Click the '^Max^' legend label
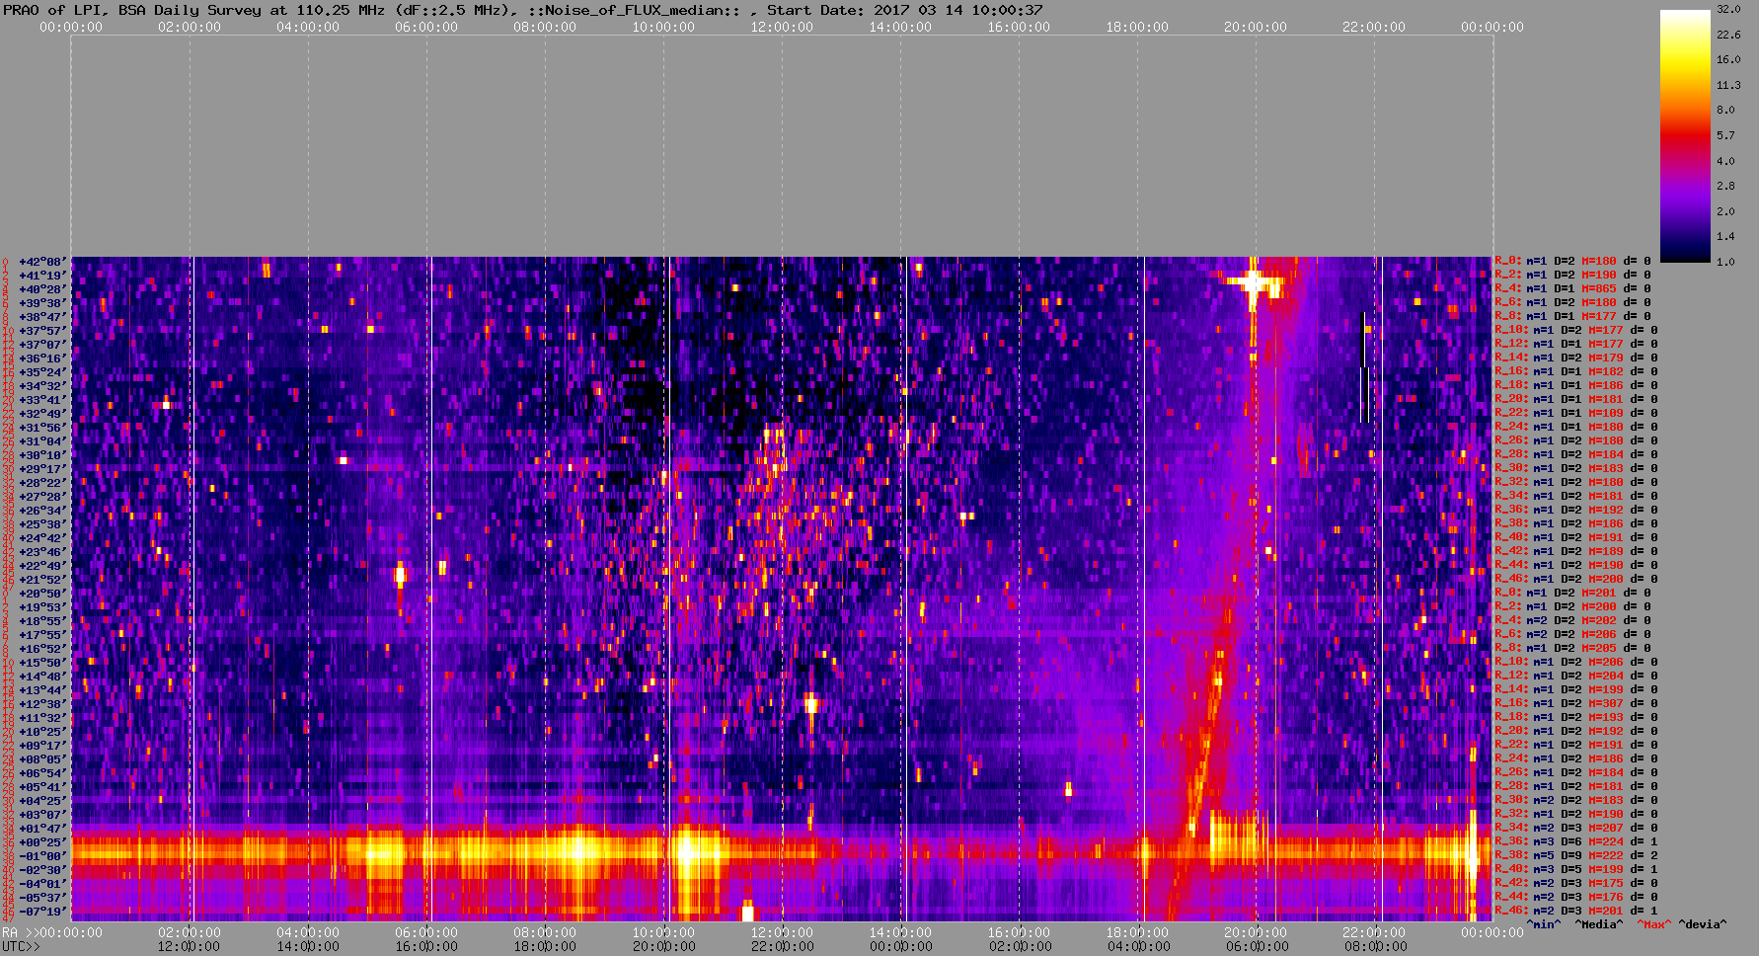Image resolution: width=1759 pixels, height=956 pixels. (x=1654, y=924)
